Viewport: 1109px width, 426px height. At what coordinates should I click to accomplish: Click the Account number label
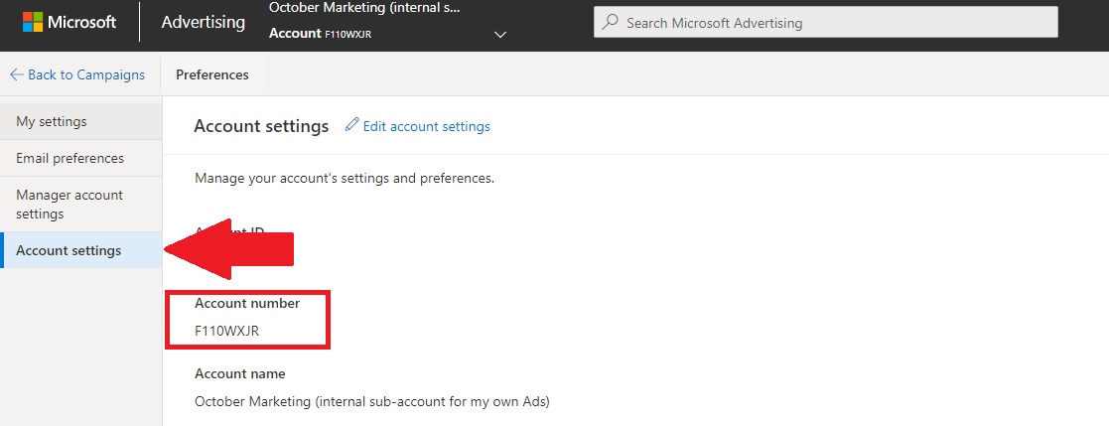click(247, 304)
